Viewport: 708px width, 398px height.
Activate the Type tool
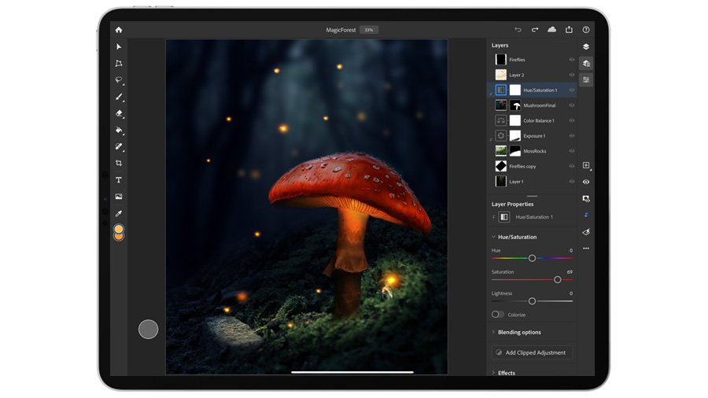coord(119,180)
